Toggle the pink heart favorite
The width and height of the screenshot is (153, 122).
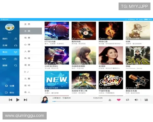coord(119,100)
